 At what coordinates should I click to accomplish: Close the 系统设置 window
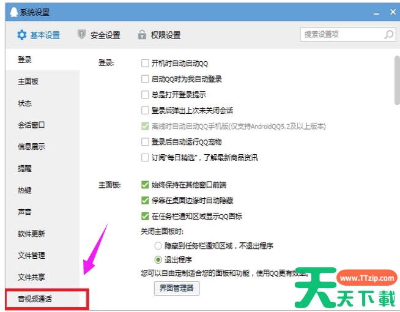click(x=393, y=12)
